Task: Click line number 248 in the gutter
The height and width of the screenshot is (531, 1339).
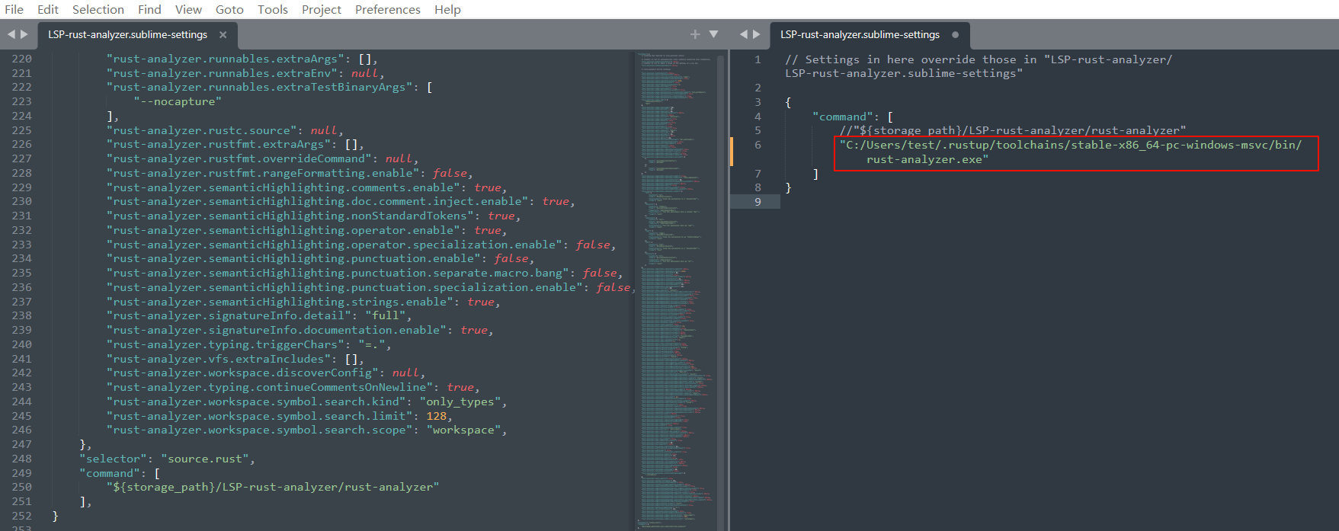Action: pyautogui.click(x=22, y=459)
